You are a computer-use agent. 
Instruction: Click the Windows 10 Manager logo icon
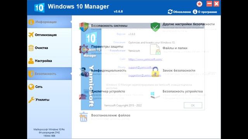pyautogui.click(x=40, y=8)
